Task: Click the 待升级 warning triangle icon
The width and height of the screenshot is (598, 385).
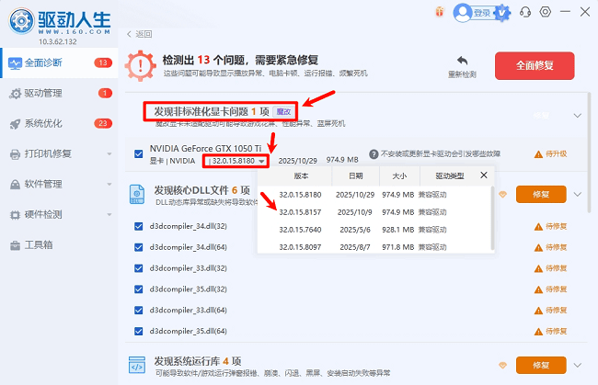Action: pos(538,154)
